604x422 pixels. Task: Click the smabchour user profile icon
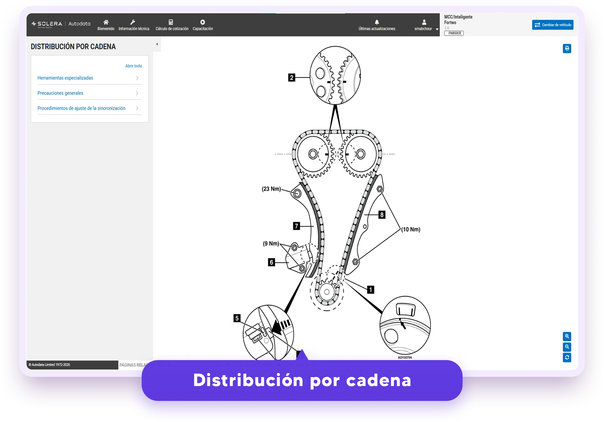pos(424,22)
